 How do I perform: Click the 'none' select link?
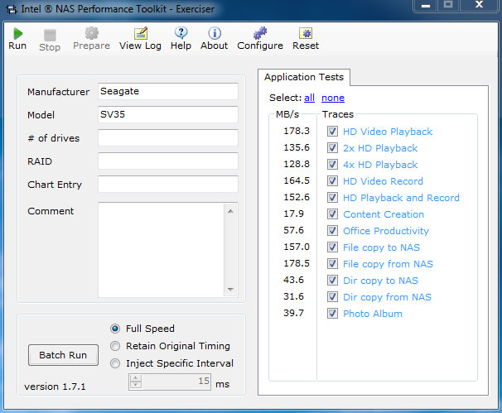tap(333, 98)
